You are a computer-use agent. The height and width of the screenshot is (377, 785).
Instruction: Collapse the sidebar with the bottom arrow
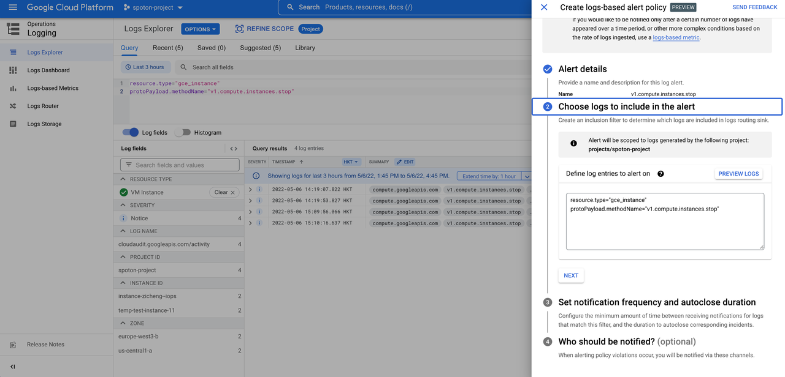click(12, 368)
